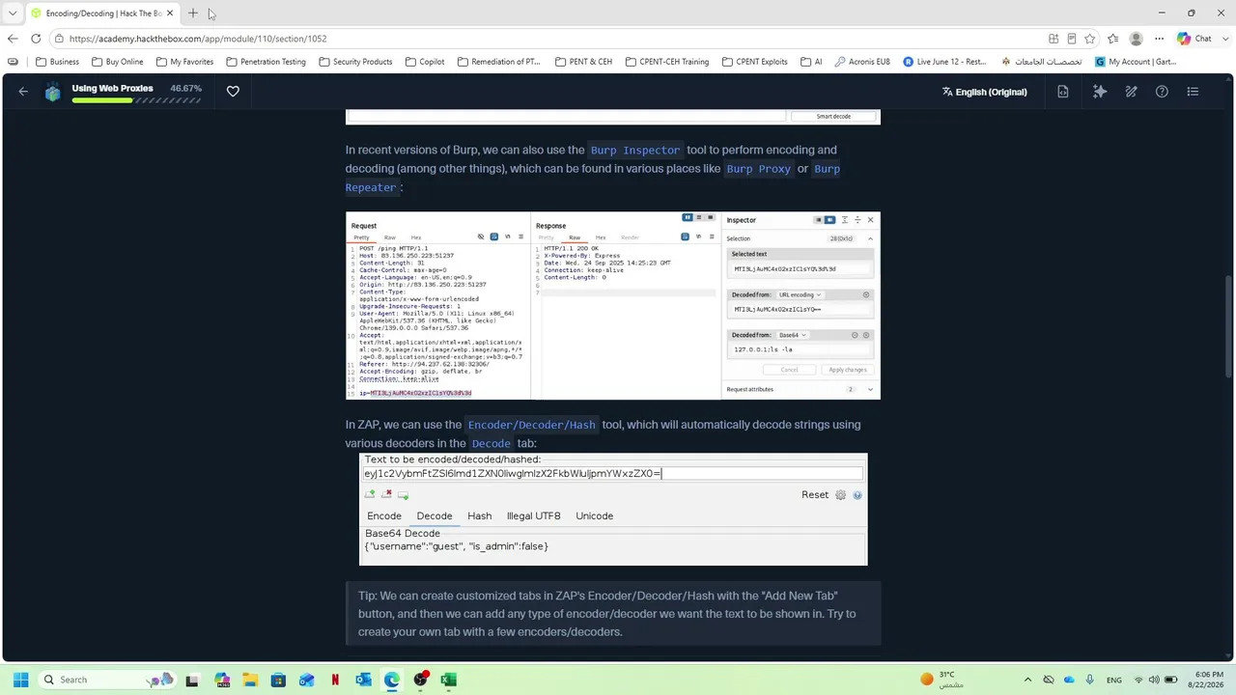Click the browser back arrow
This screenshot has width=1236, height=695.
click(13, 39)
